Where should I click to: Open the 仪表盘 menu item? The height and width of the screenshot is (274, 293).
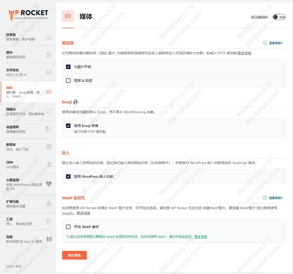(x=28, y=37)
